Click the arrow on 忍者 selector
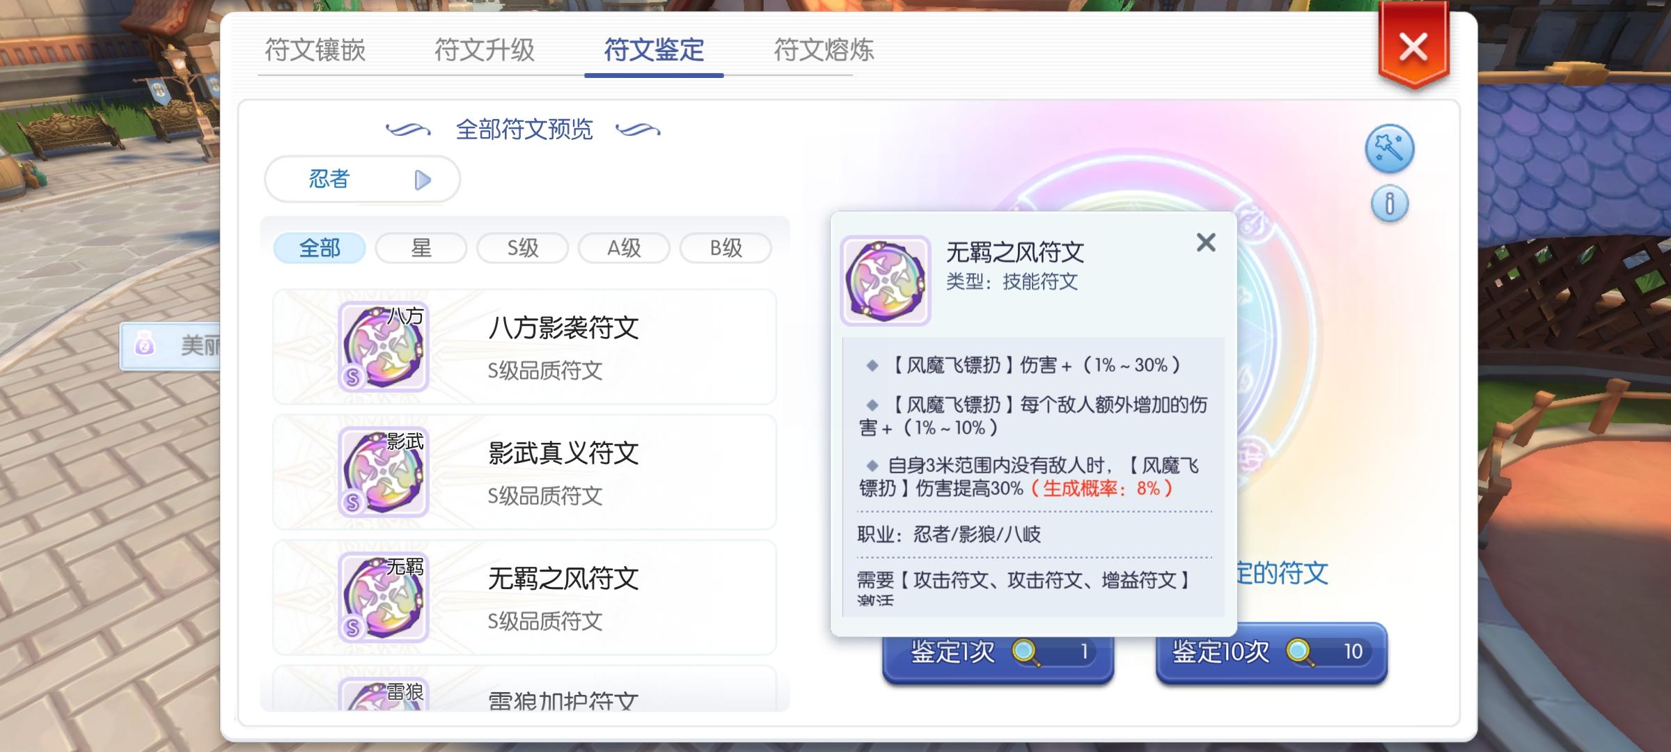The image size is (1671, 752). (x=423, y=180)
